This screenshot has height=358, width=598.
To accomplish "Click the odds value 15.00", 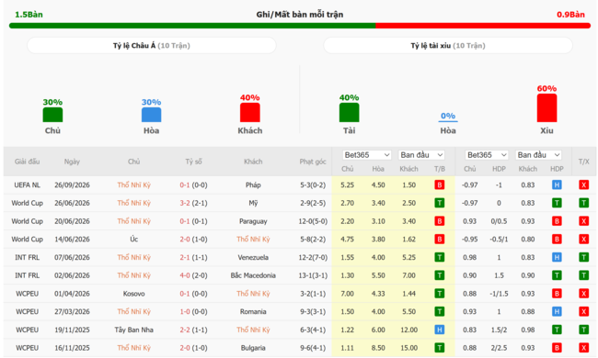I will [408, 348].
